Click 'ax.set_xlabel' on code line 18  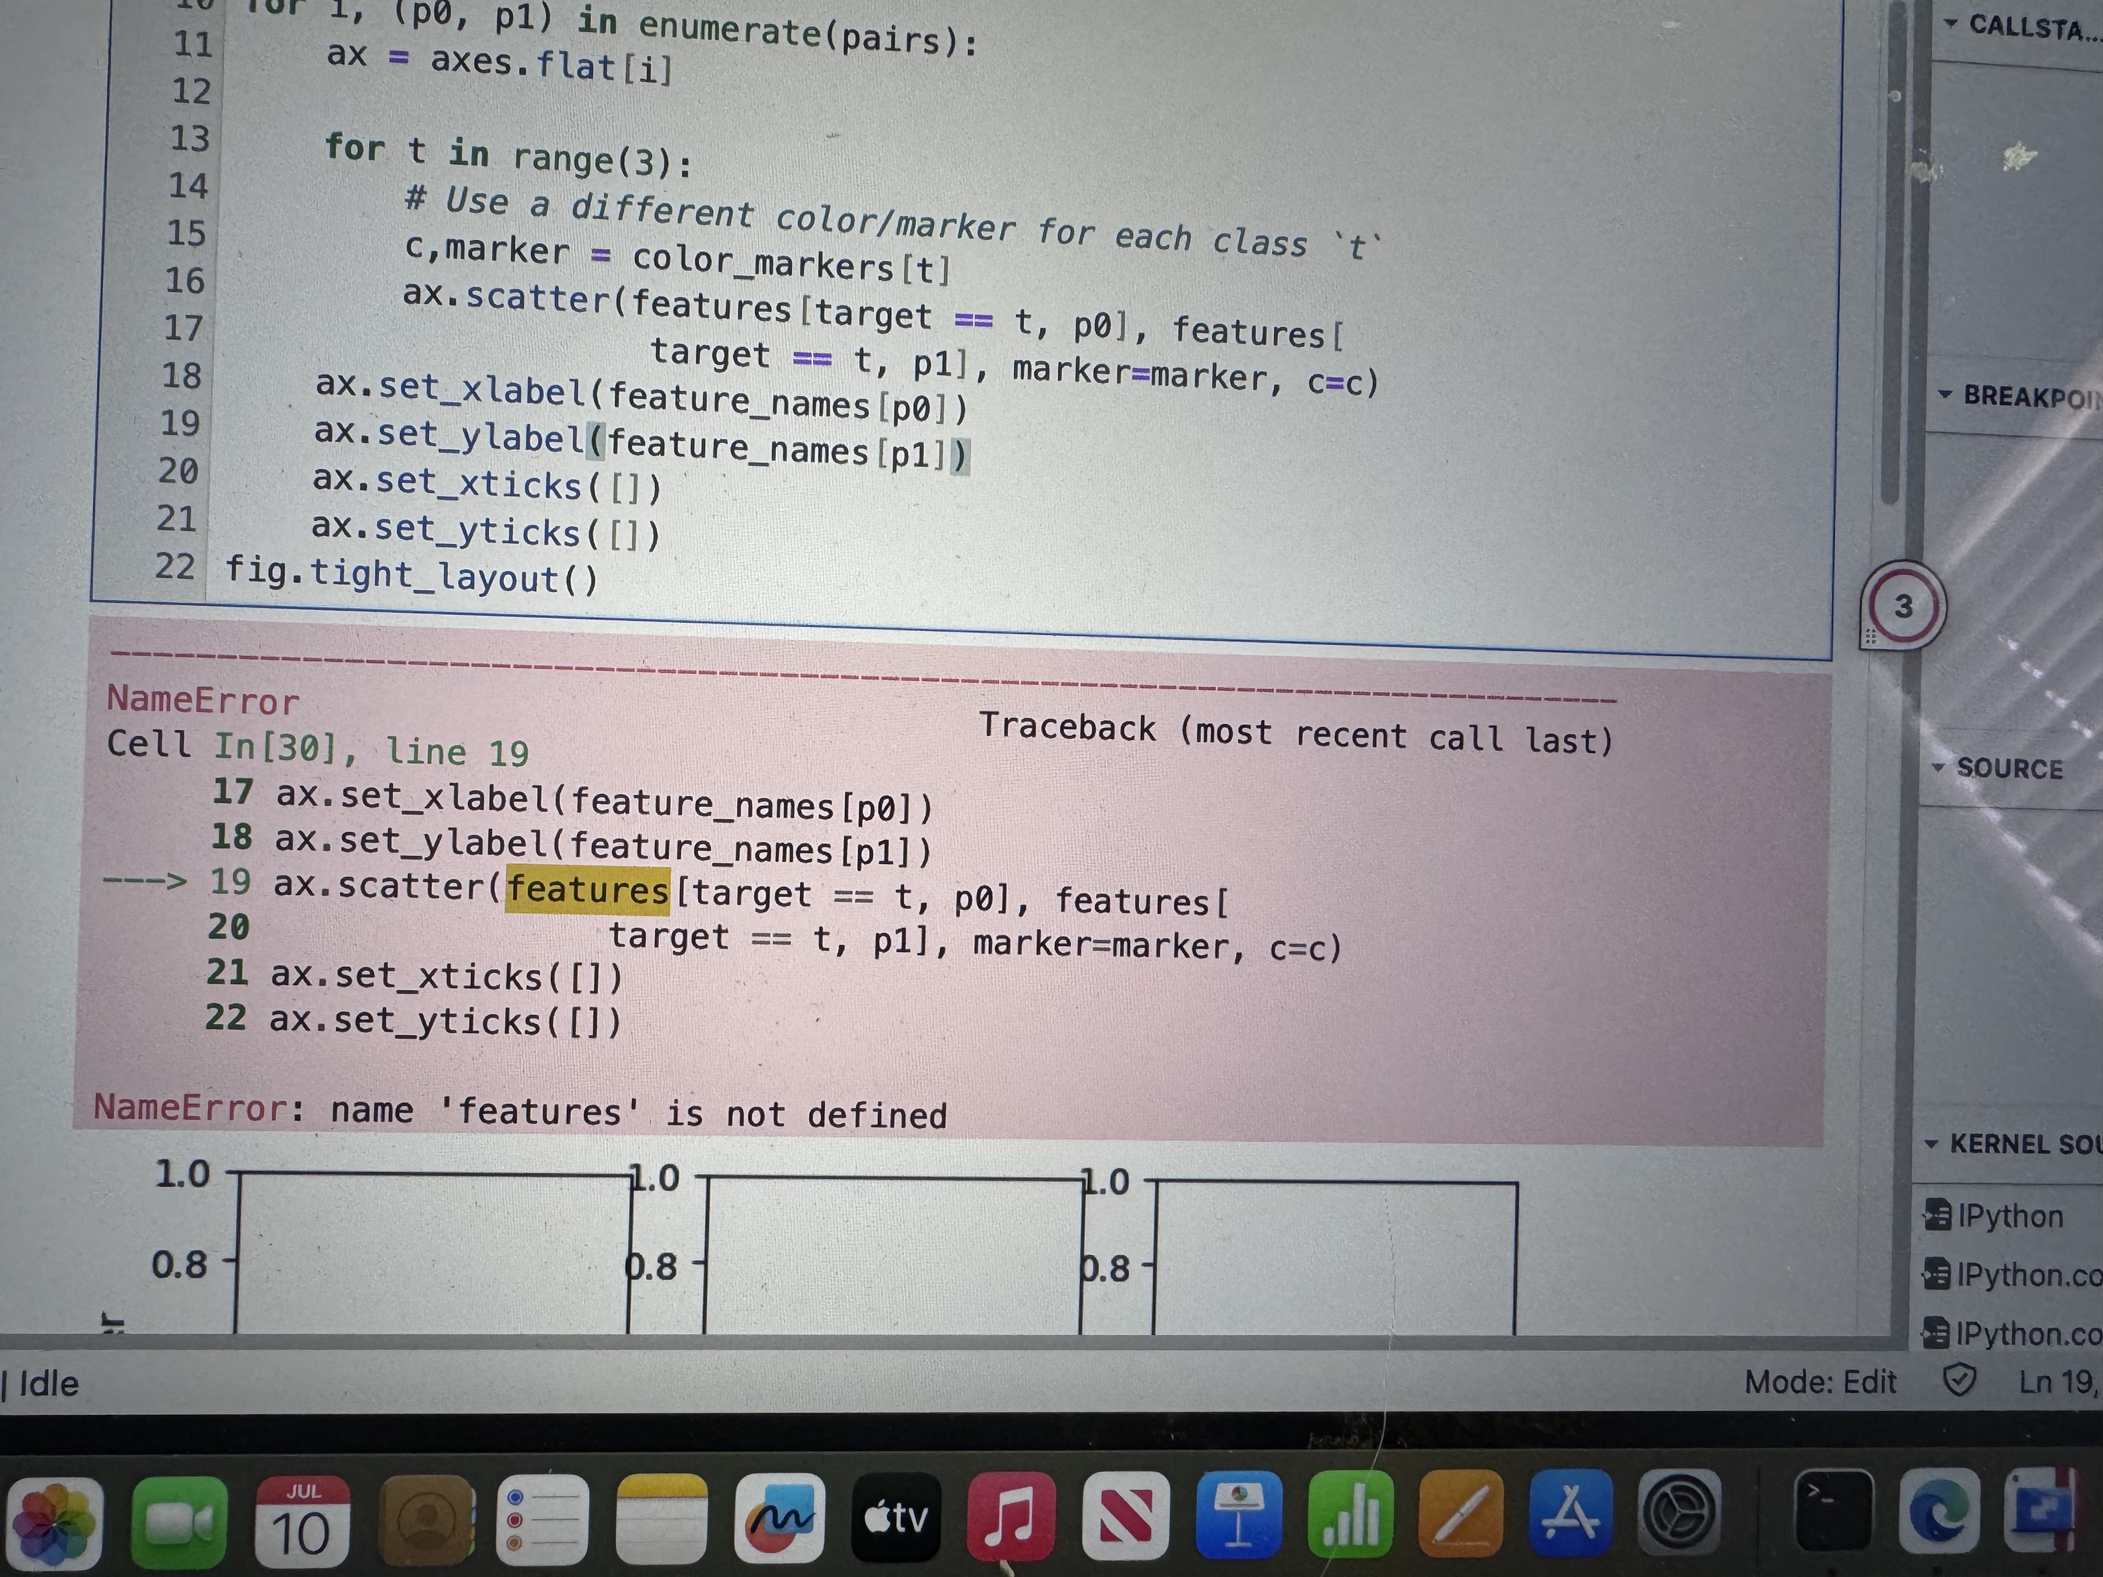pos(451,389)
